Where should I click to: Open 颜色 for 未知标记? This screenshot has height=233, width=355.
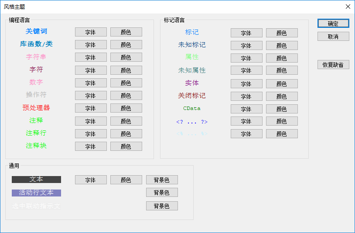tap(282, 46)
